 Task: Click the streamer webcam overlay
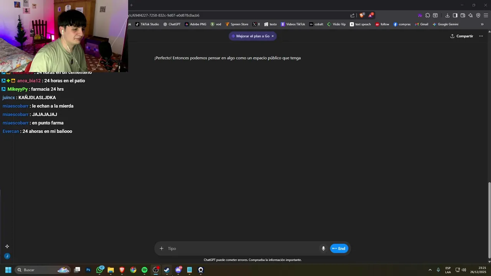coord(64,36)
